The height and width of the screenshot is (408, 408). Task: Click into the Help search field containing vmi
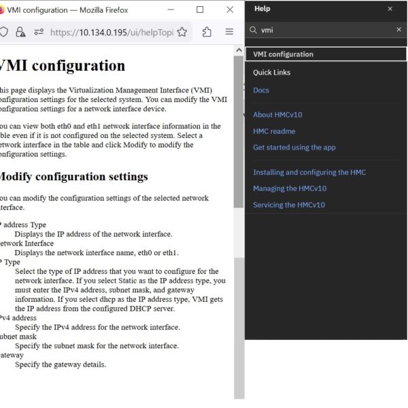(326, 30)
